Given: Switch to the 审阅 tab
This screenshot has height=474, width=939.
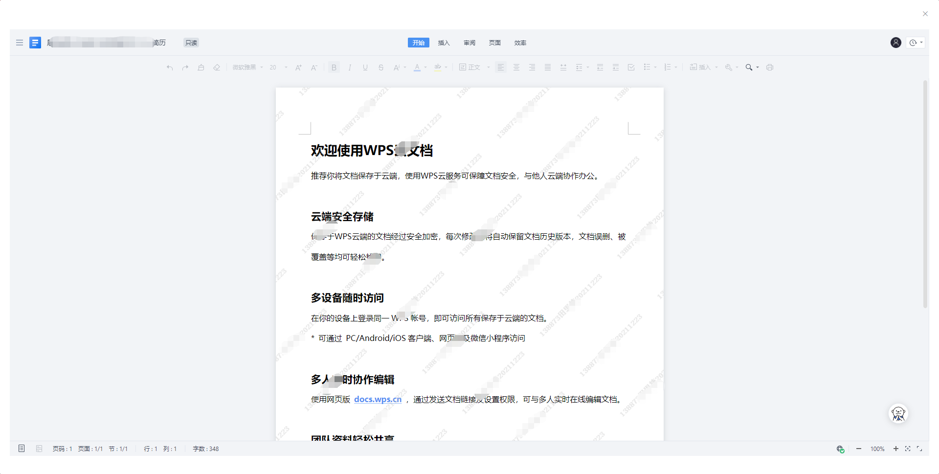Looking at the screenshot, I should click(x=469, y=43).
